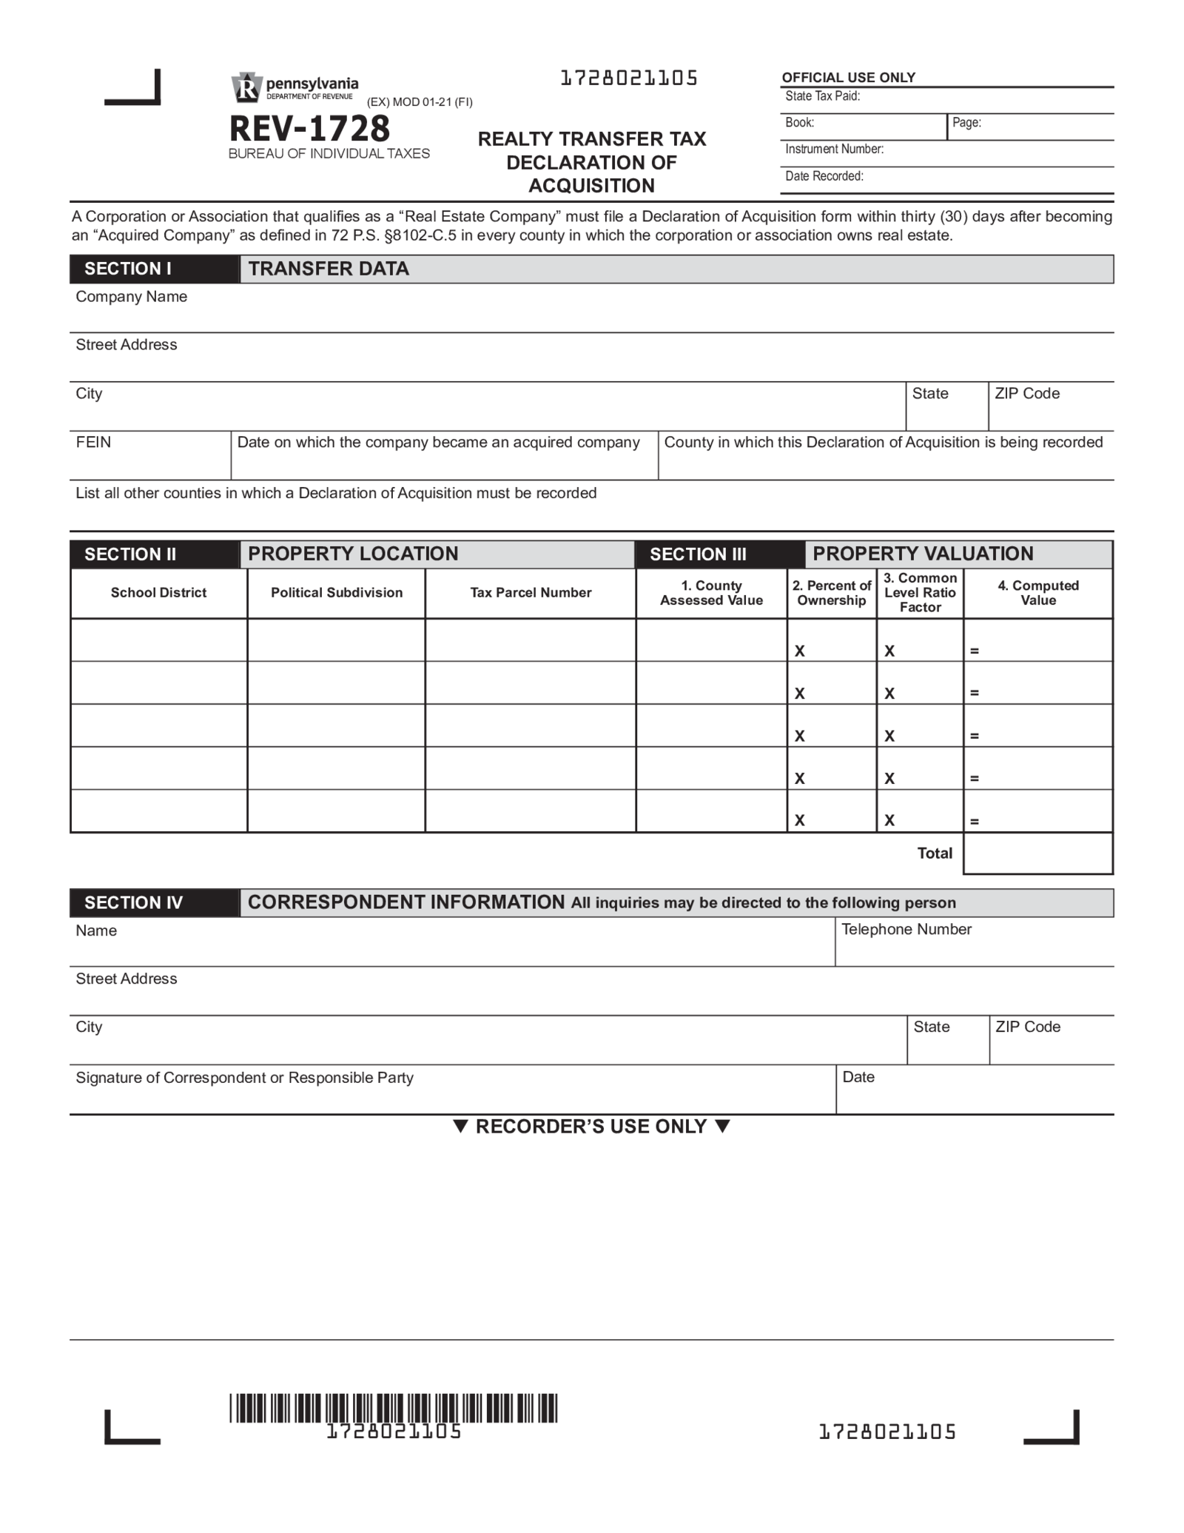Click the Political Subdivision column header

(337, 593)
